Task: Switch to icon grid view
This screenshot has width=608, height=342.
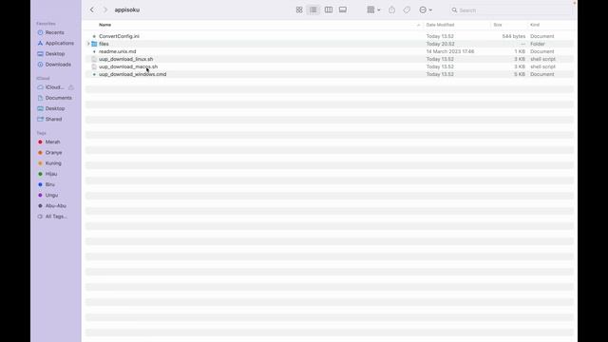Action: (x=299, y=9)
